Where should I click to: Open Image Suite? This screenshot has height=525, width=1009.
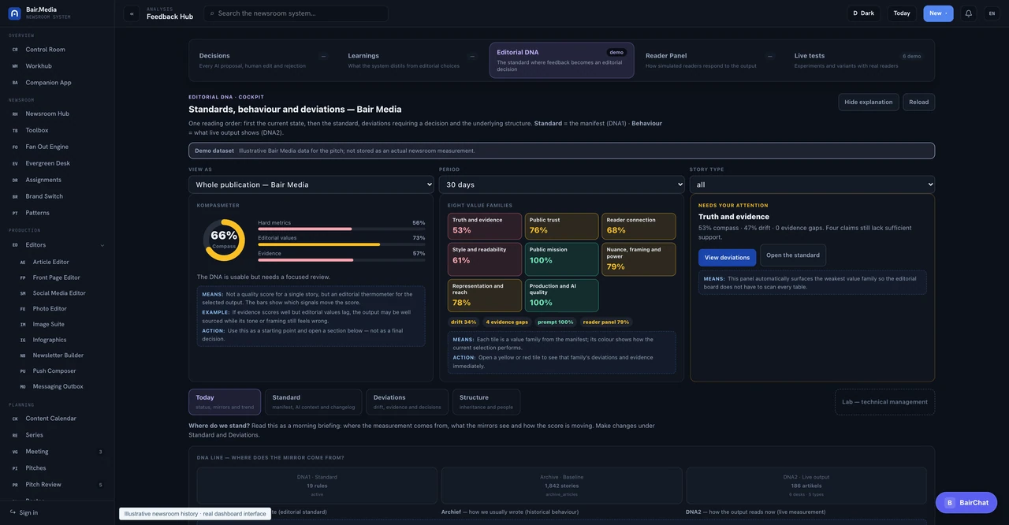61,324
